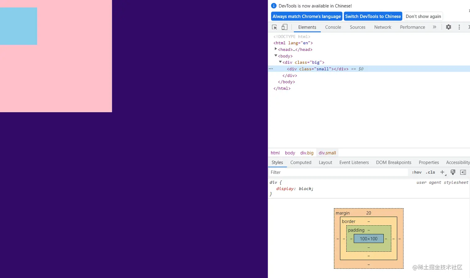Select the Layout sub-tab
The width and height of the screenshot is (470, 278).
tap(325, 162)
